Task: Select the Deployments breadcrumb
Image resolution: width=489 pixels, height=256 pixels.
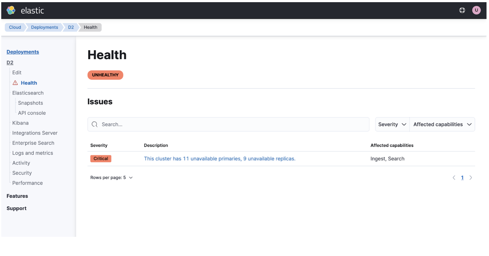Action: tap(44, 27)
